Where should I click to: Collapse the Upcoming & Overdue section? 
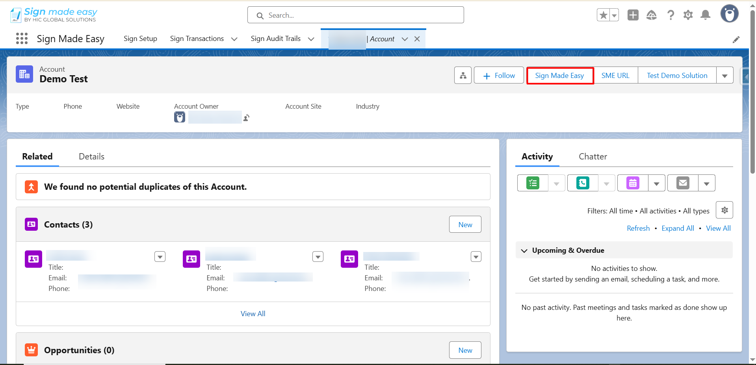point(524,250)
